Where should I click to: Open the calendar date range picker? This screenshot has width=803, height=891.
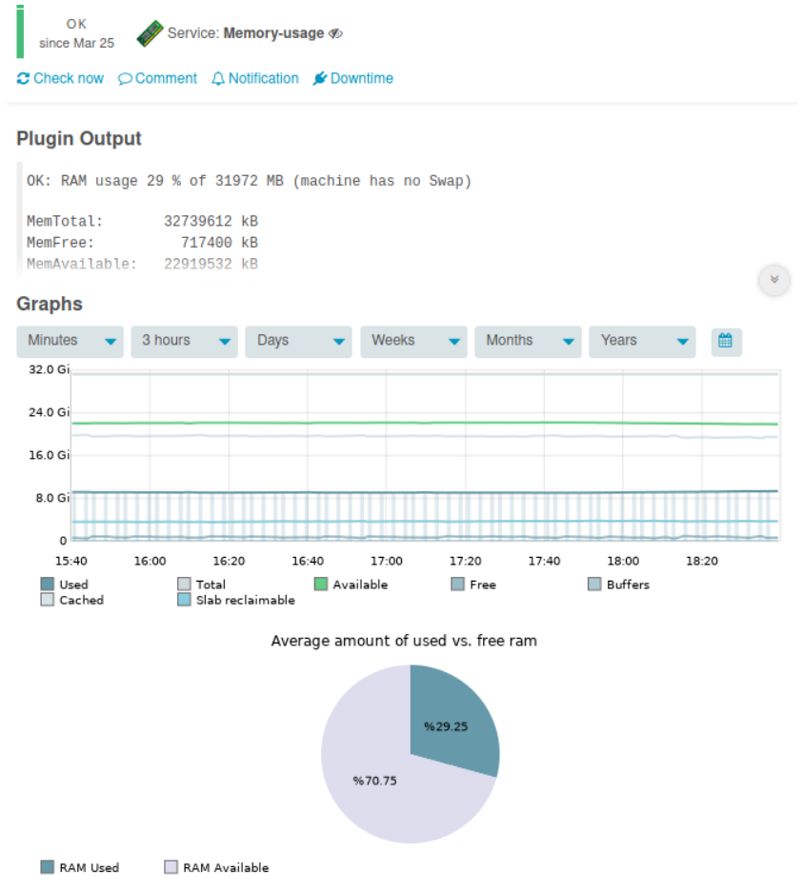click(x=726, y=341)
